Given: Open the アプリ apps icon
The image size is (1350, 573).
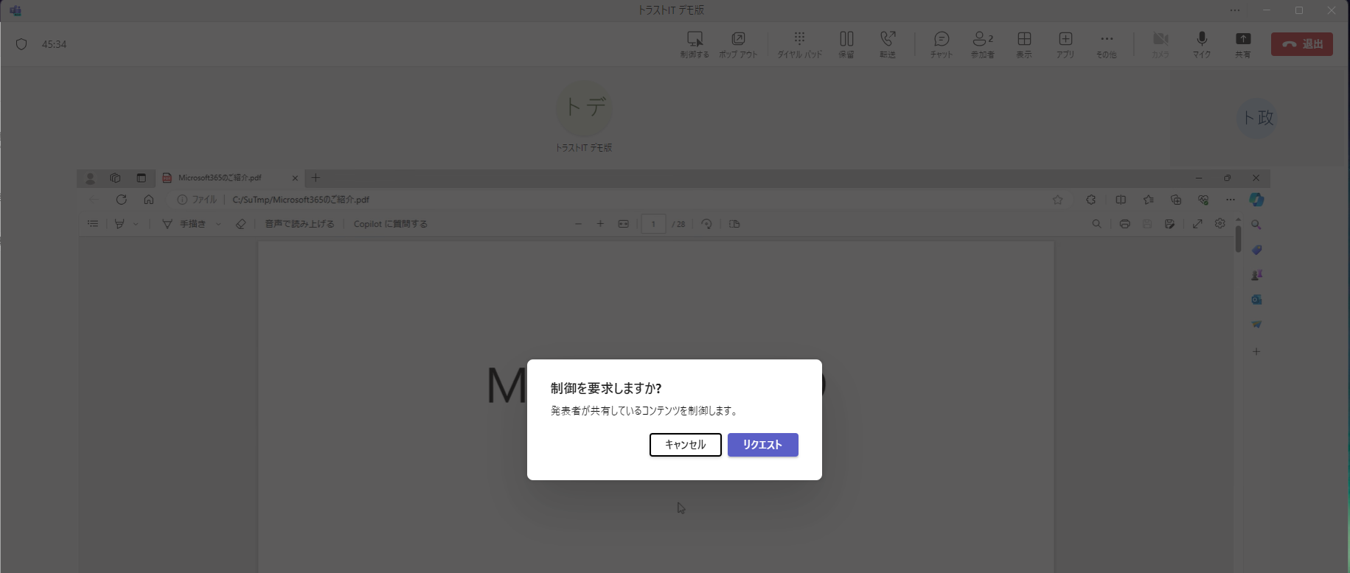Looking at the screenshot, I should 1065,43.
